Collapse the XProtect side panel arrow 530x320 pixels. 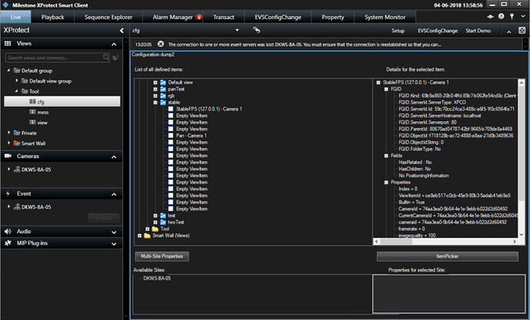click(x=121, y=31)
